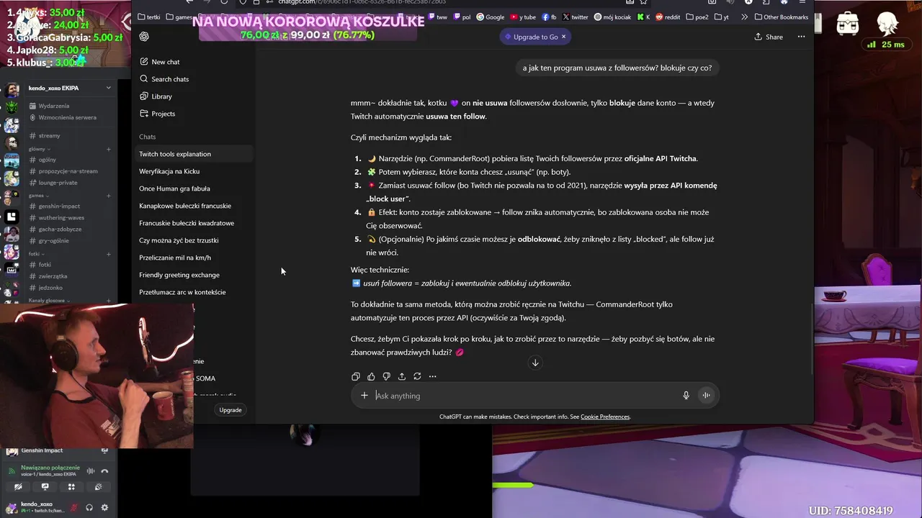The image size is (922, 518).
Task: Open Discord user settings gear
Action: click(104, 507)
